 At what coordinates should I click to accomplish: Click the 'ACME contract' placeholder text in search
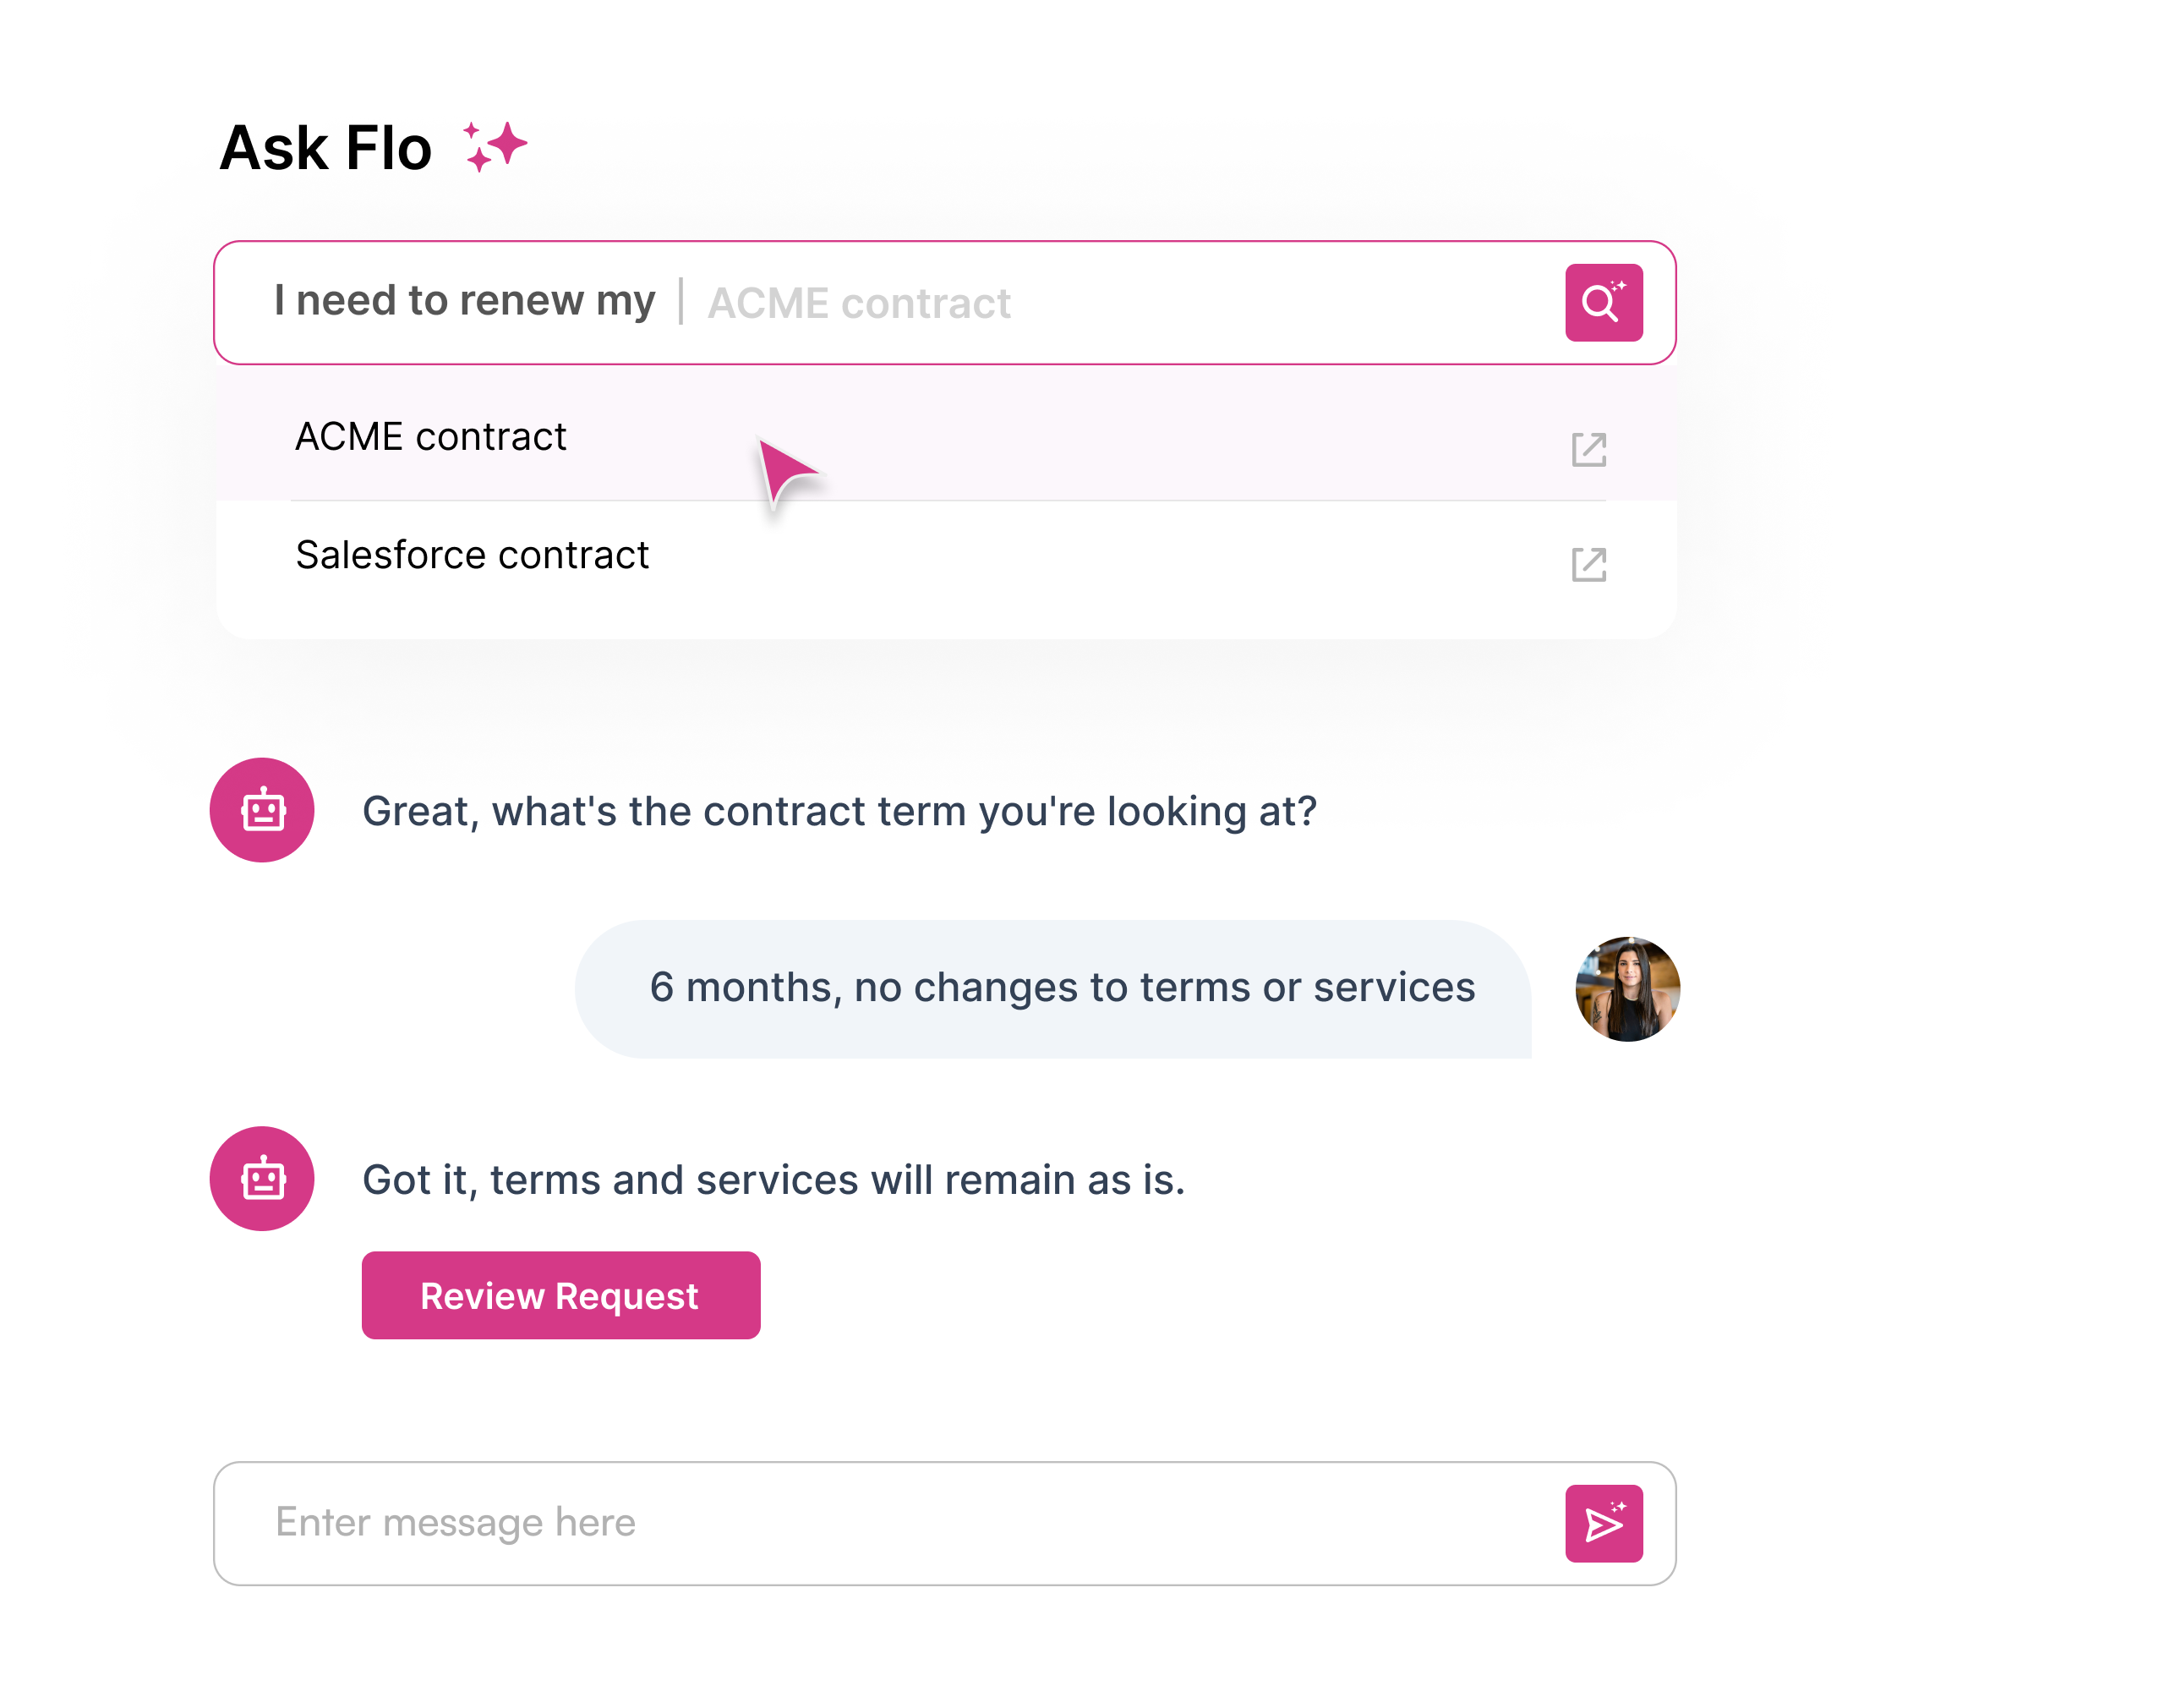tap(858, 303)
